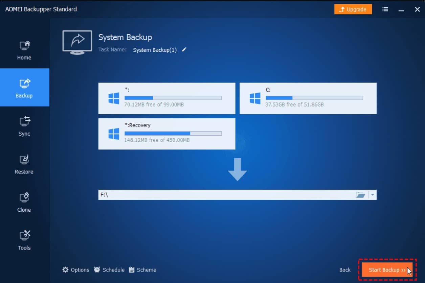Screen dimensions: 425x283
Task: Click the 99.00MB partition usage bar
Action: pos(173,98)
